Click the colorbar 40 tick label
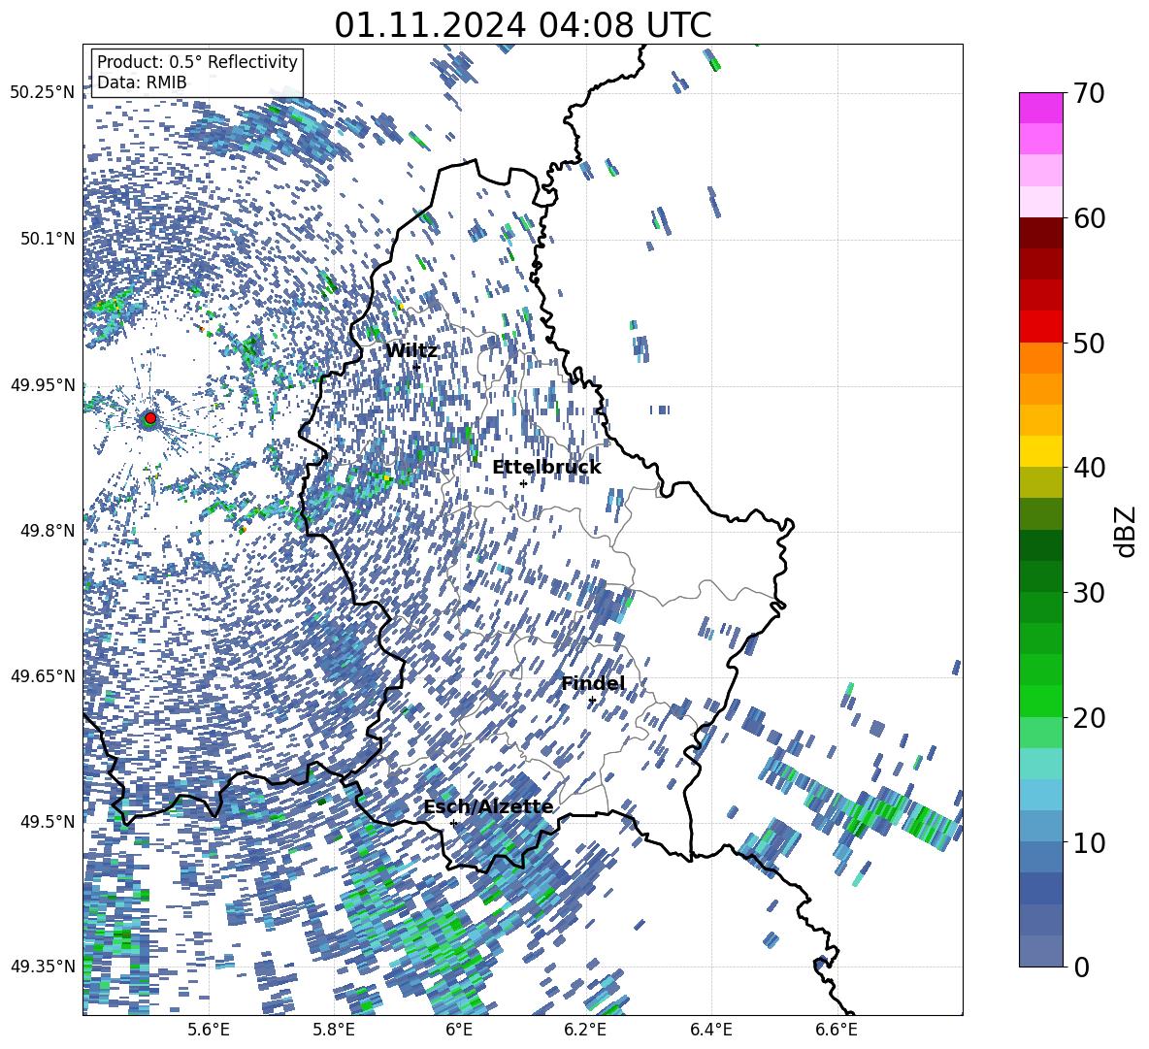The height and width of the screenshot is (1049, 1149). 1089,468
